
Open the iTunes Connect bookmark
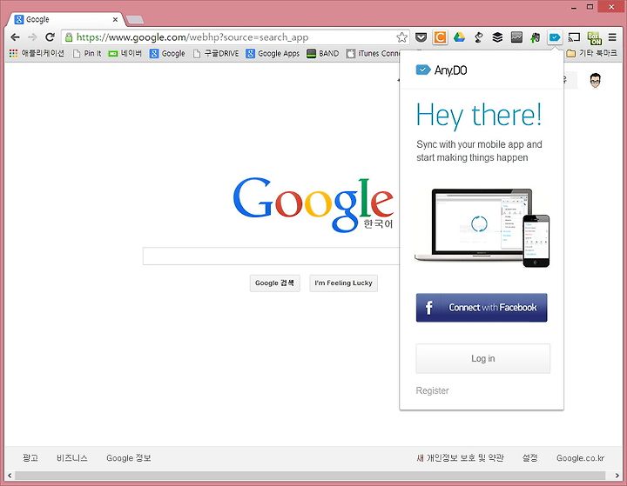[x=373, y=53]
